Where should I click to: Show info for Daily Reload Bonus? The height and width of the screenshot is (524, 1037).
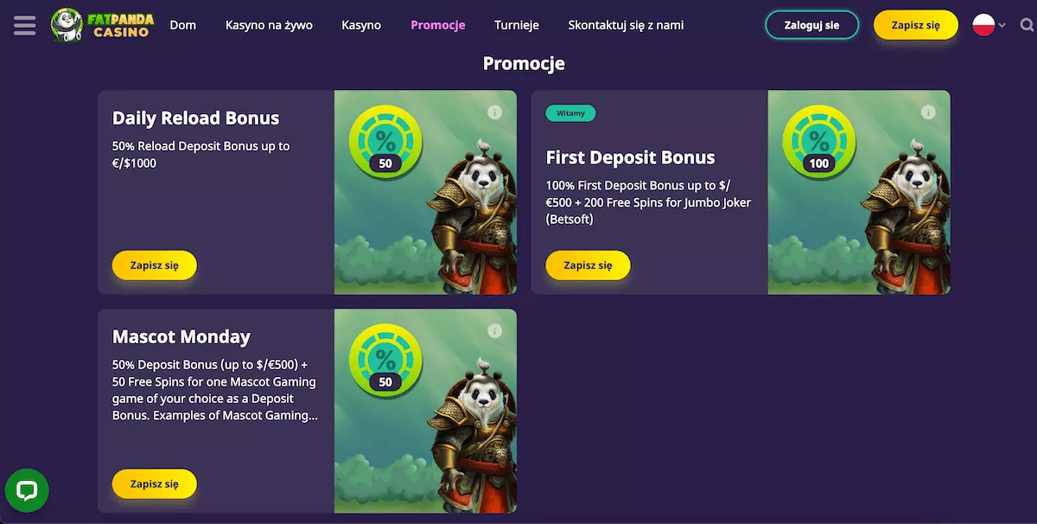[494, 112]
